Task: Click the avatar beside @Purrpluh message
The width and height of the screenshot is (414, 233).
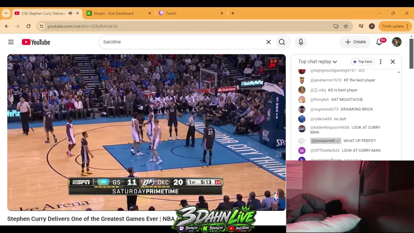Action: pyautogui.click(x=302, y=99)
